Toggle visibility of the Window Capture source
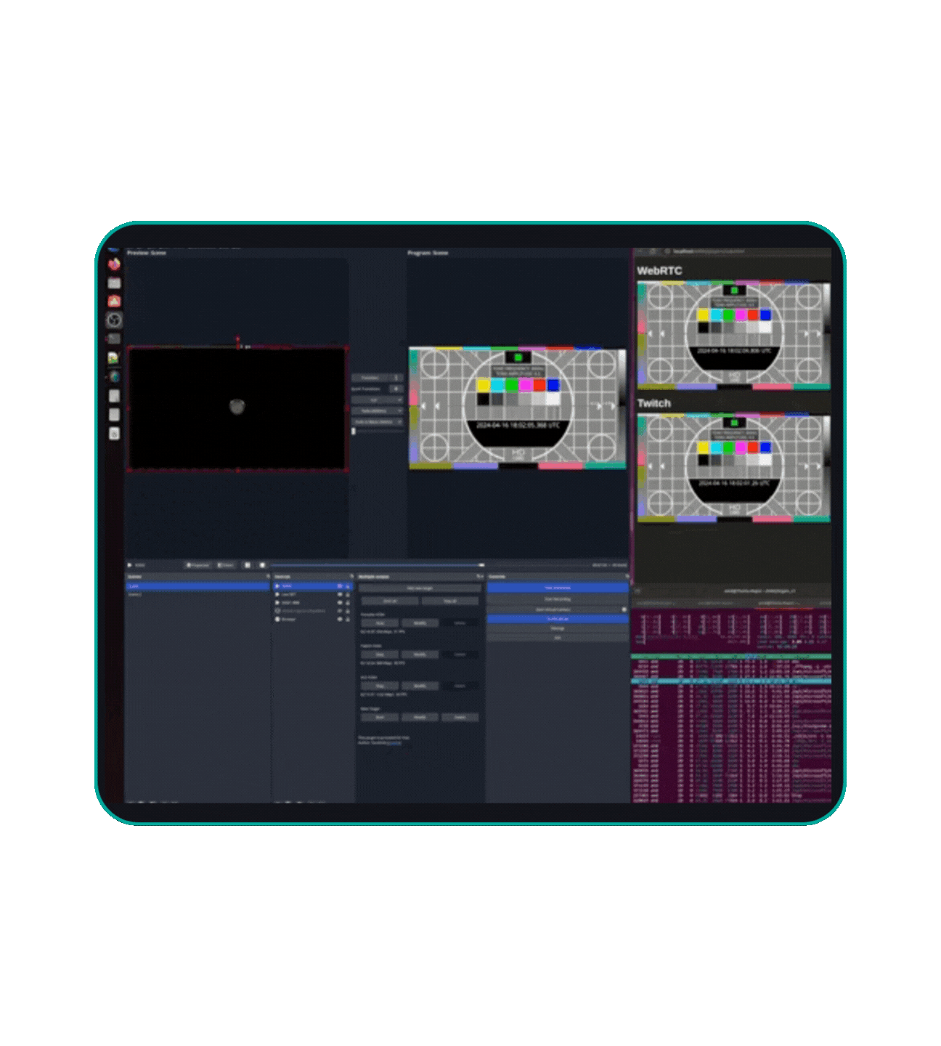The width and height of the screenshot is (941, 1046). click(x=339, y=611)
